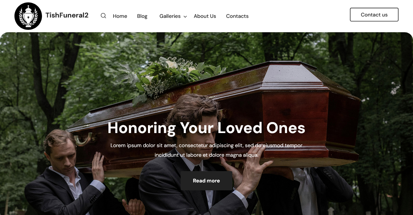The height and width of the screenshot is (215, 413).
Task: Open the Galleries menu item
Action: (x=170, y=16)
